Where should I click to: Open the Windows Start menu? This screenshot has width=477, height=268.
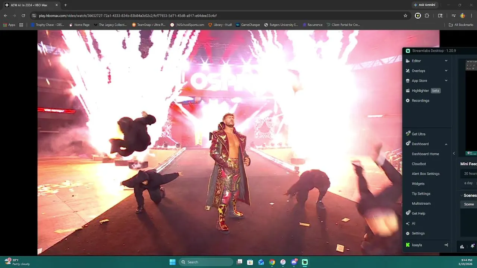[173, 262]
